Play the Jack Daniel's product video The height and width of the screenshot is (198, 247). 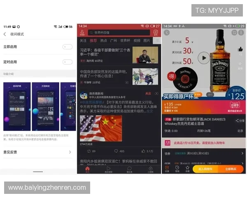pos(204,58)
